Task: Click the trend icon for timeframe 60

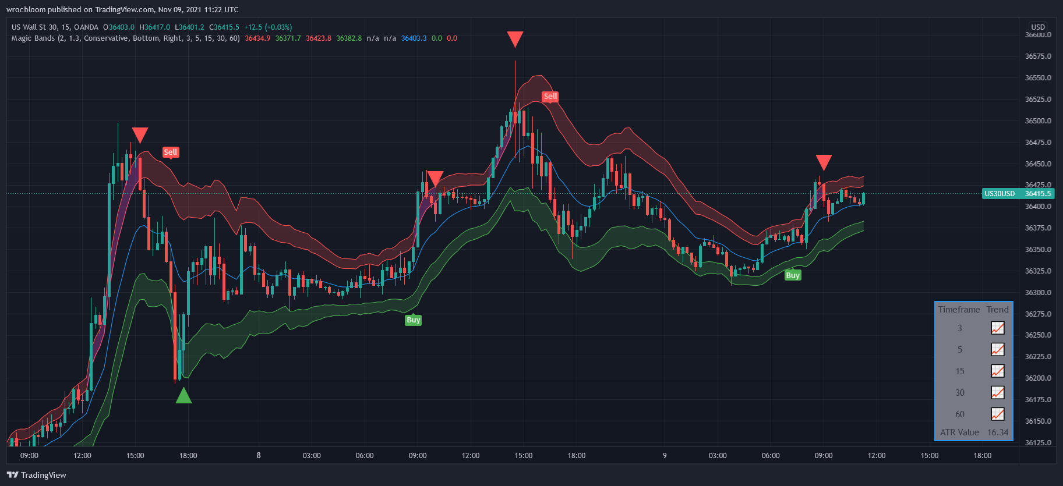Action: pos(997,414)
